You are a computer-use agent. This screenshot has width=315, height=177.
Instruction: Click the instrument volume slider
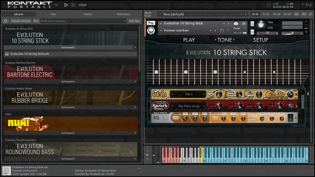click(x=292, y=33)
